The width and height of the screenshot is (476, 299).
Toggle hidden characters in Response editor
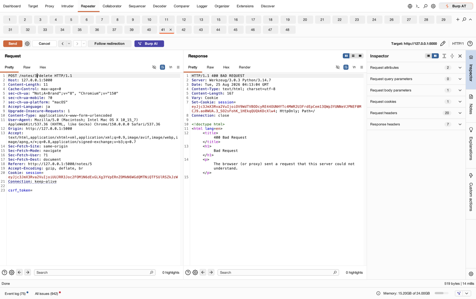[x=338, y=67]
